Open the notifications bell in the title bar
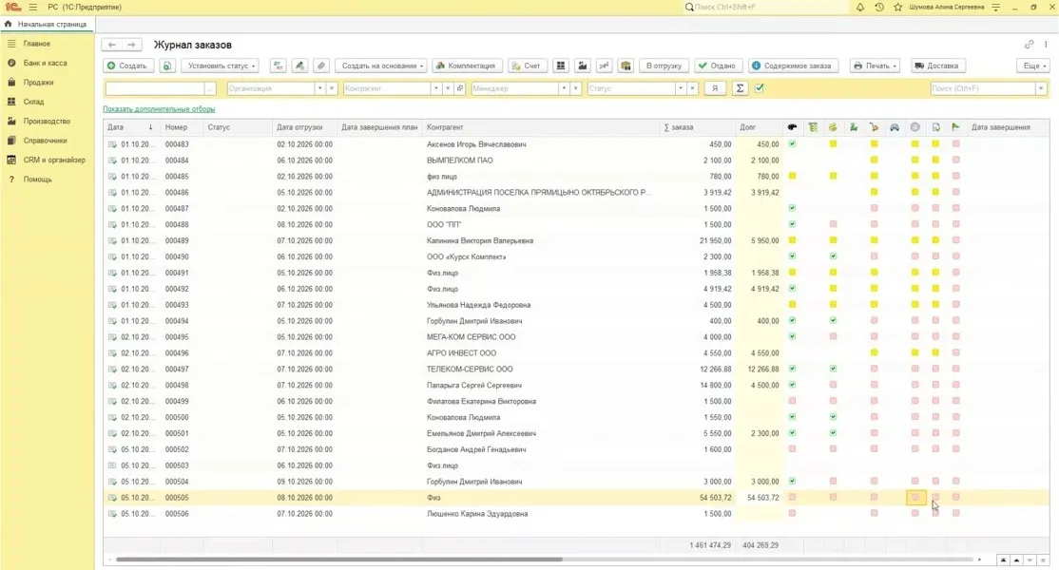Screen dimensions: 1059x570 tap(859, 7)
